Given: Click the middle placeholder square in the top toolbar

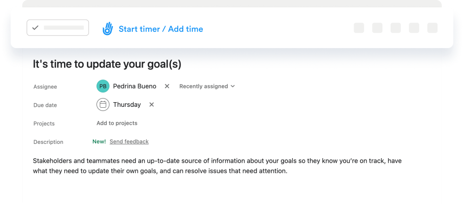Looking at the screenshot, I should click(396, 28).
